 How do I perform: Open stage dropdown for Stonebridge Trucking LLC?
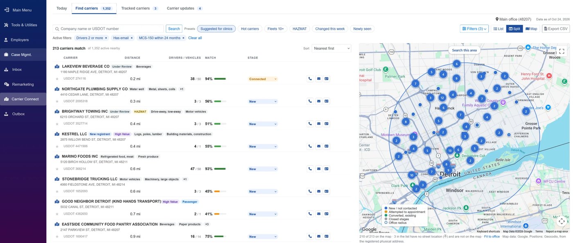pos(263,191)
